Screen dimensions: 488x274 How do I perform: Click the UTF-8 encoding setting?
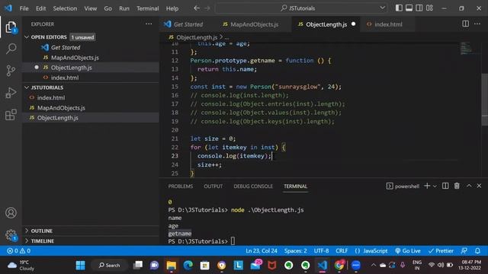(x=321, y=250)
